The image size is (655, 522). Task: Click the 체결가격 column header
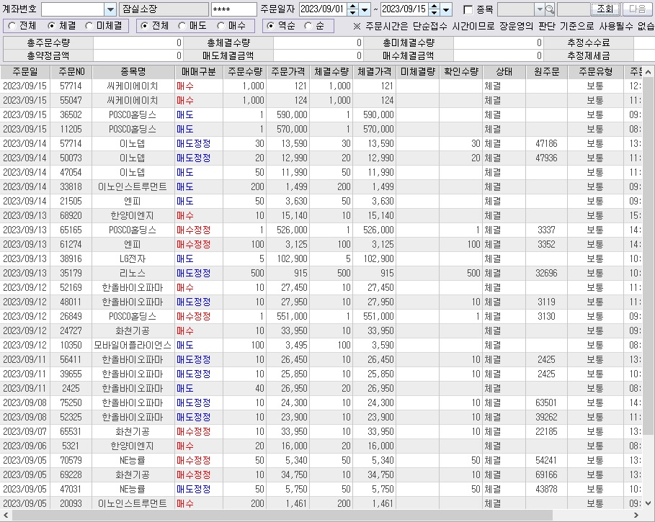374,71
